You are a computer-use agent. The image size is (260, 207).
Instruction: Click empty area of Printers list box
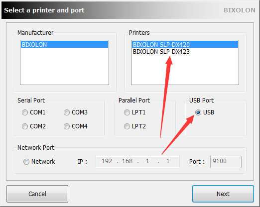pos(185,70)
